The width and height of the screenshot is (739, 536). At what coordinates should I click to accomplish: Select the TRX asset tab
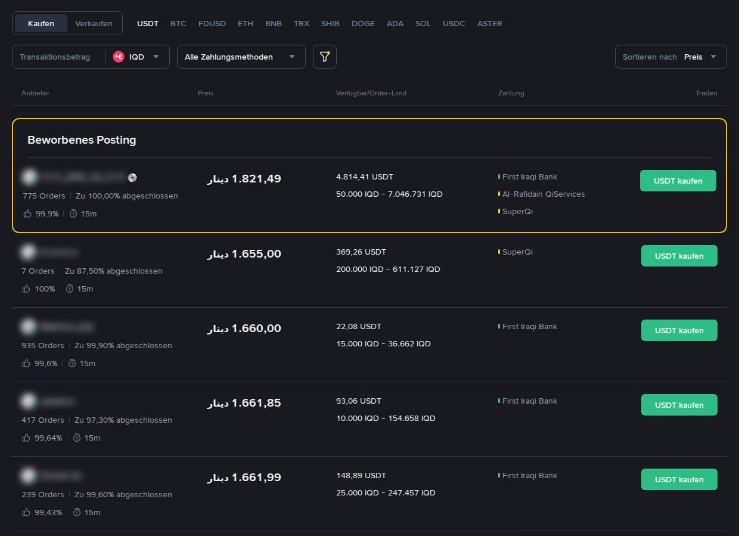pyautogui.click(x=302, y=23)
